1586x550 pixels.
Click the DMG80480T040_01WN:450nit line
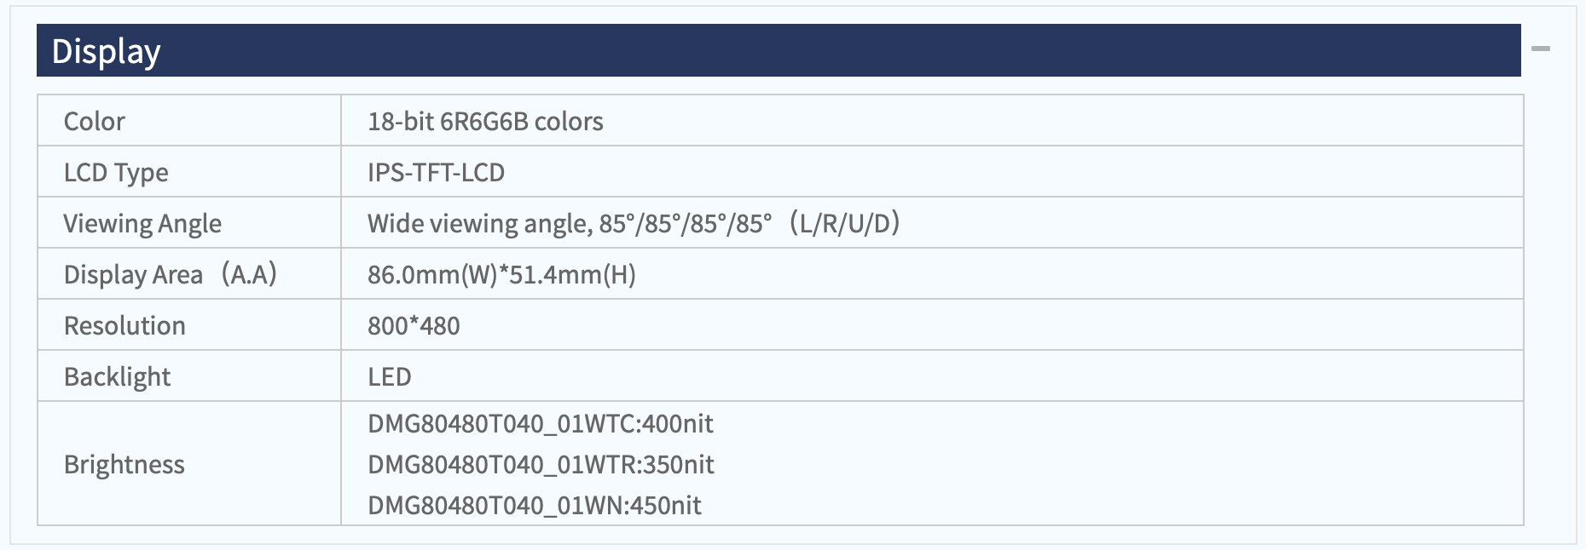click(535, 505)
